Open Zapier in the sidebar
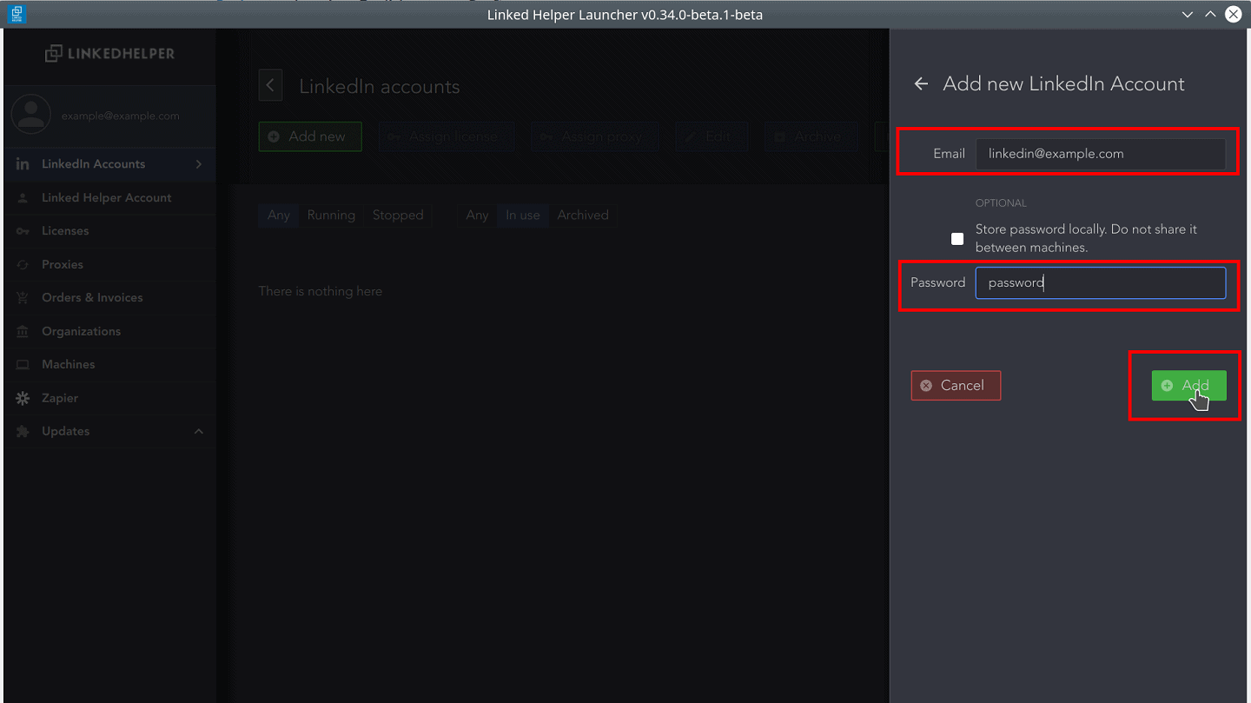Viewport: 1251px width, 703px height. point(109,398)
